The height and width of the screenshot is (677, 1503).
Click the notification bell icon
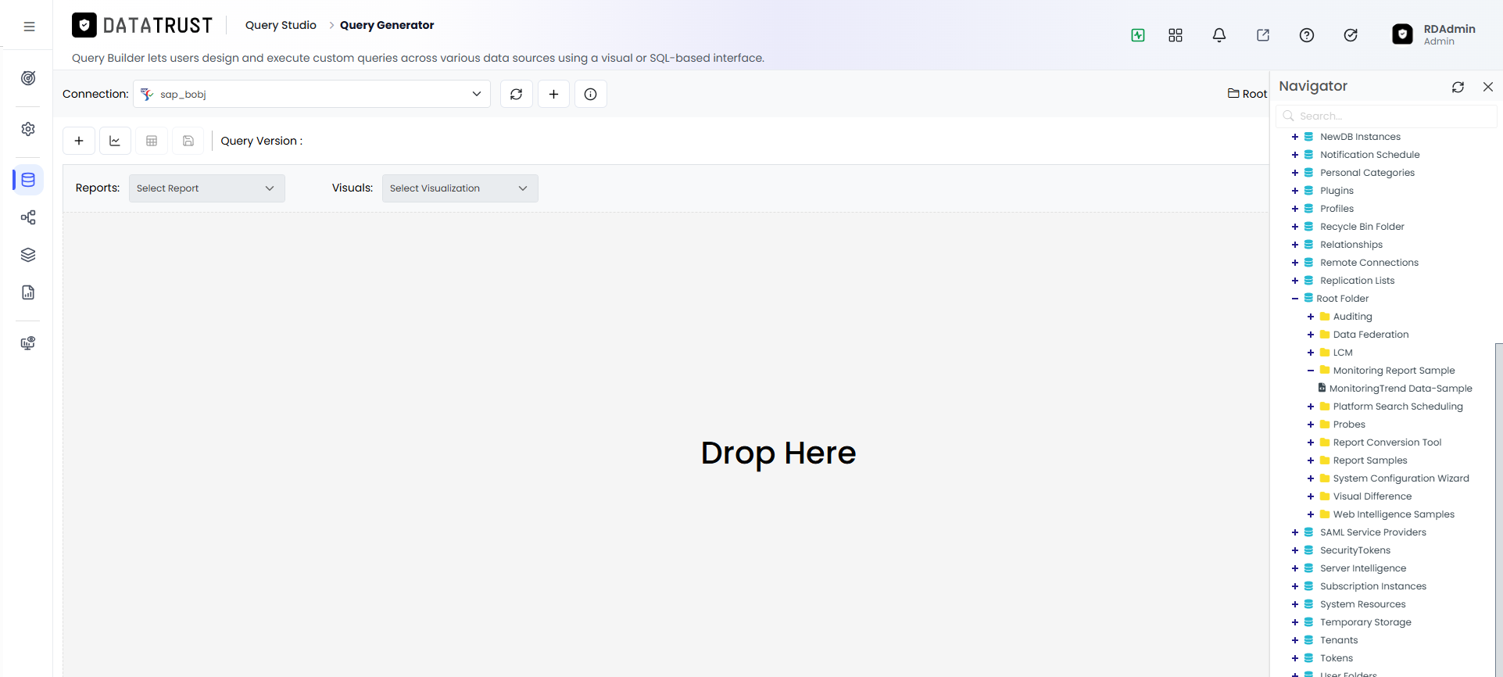point(1219,35)
